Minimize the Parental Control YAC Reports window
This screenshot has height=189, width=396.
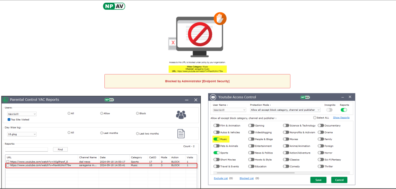coord(186,100)
